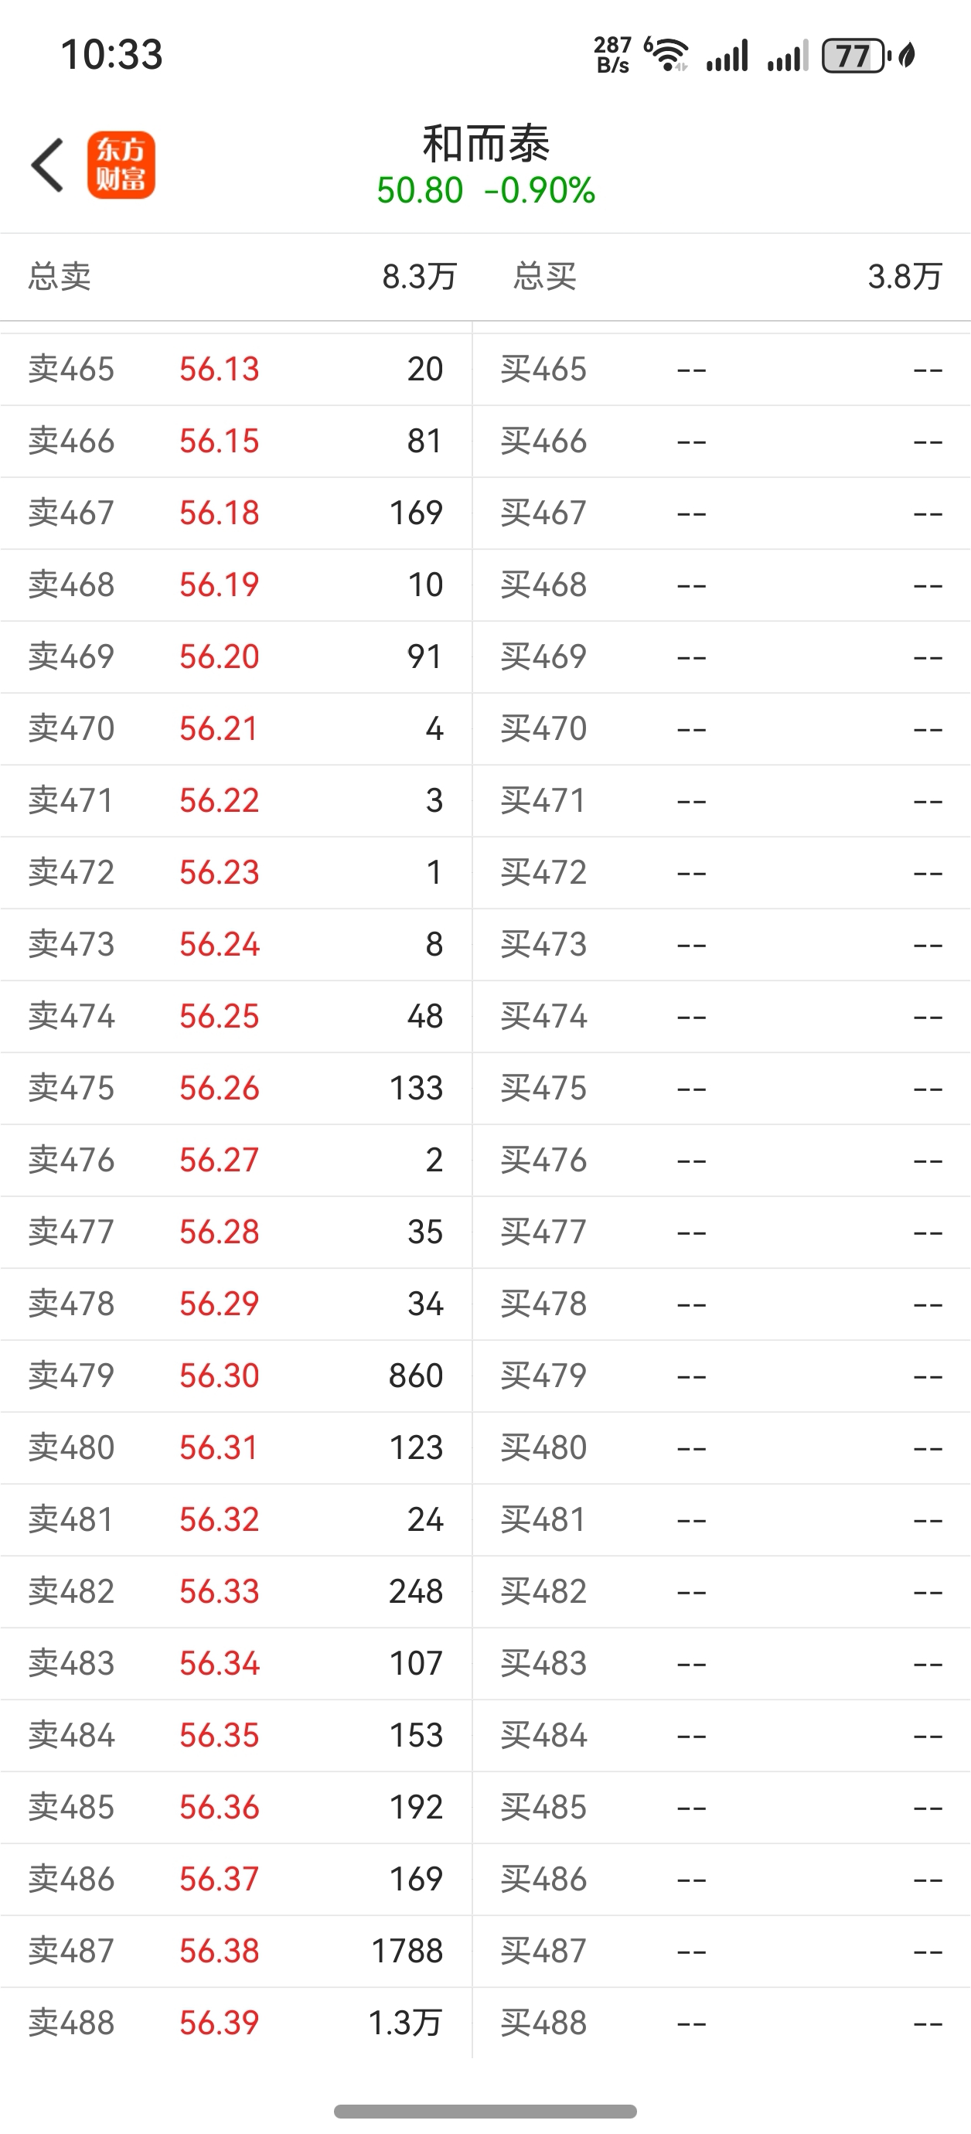Select sell order row 卖465
971x2134 pixels.
click(x=236, y=370)
